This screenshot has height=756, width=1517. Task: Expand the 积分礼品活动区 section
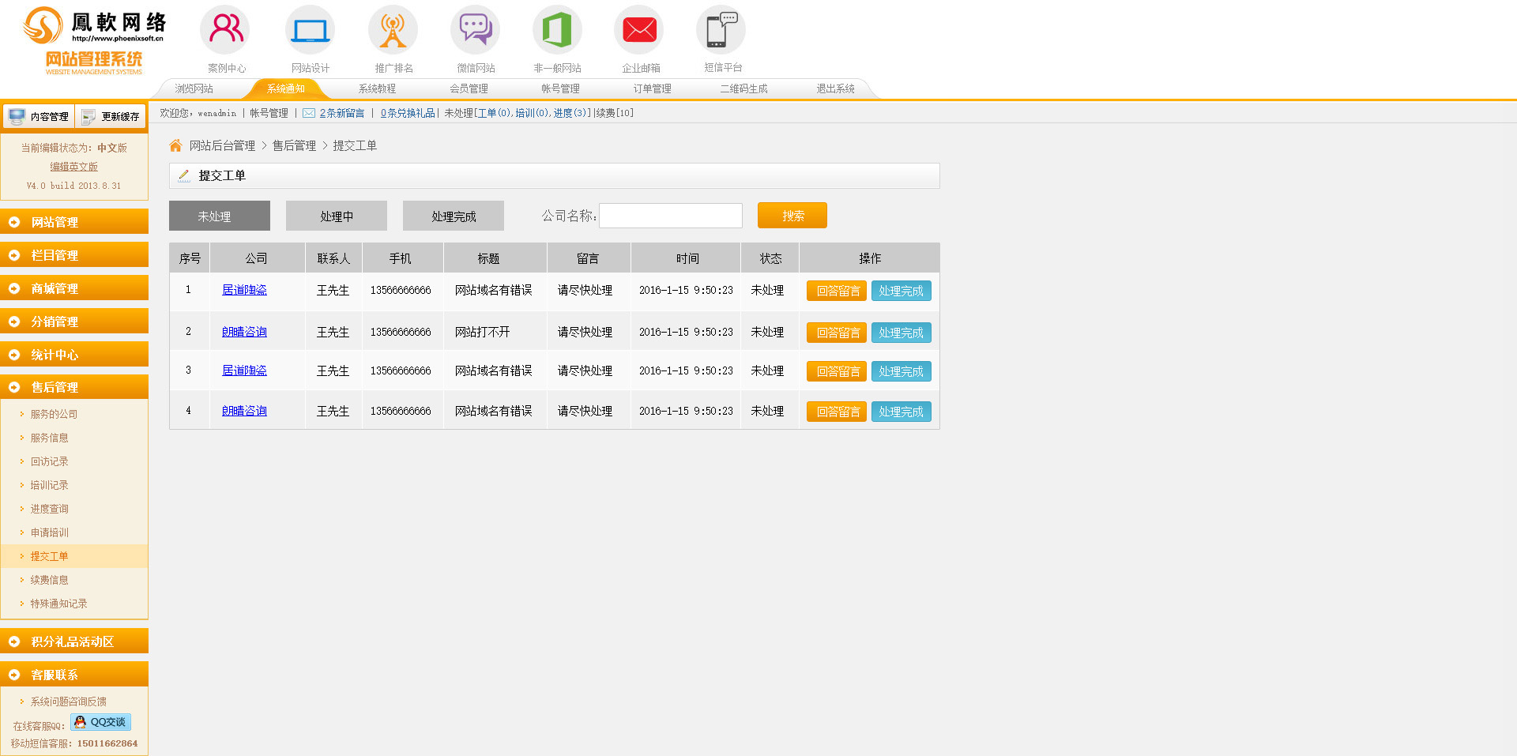coord(74,641)
